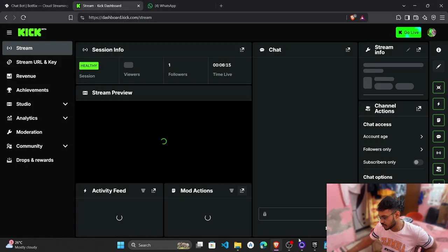Open the Brave Rewards triangle icon
The image size is (448, 252).
[362, 17]
